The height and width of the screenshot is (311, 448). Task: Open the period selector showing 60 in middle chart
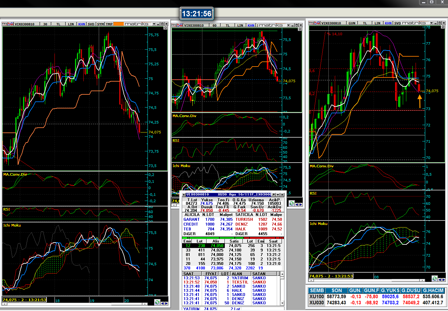point(215,25)
